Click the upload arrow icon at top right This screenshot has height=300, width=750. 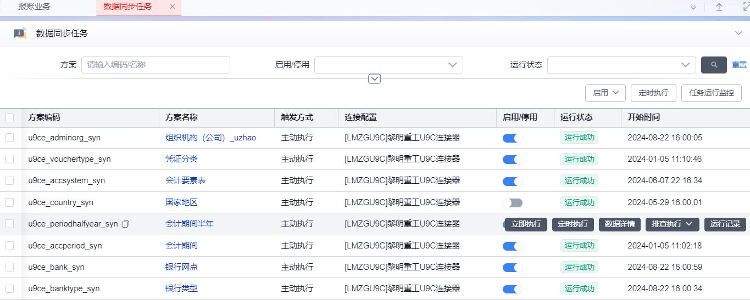(x=719, y=7)
